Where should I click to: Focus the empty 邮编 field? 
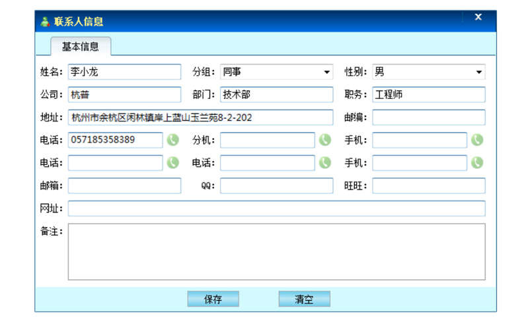point(428,117)
